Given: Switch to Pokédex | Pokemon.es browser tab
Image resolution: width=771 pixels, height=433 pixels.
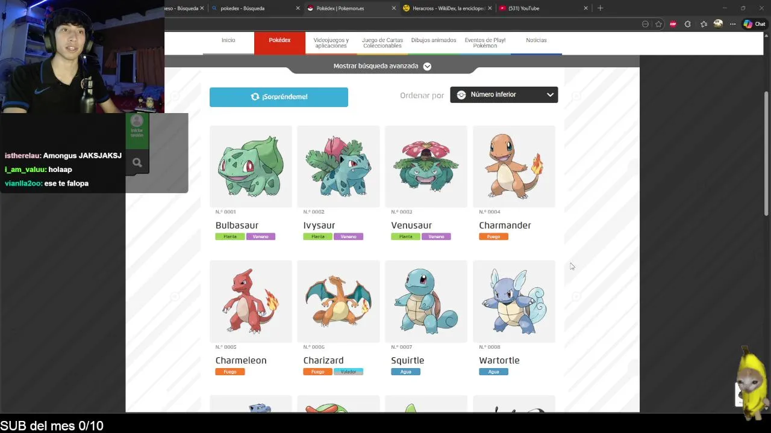Looking at the screenshot, I should click(x=351, y=8).
